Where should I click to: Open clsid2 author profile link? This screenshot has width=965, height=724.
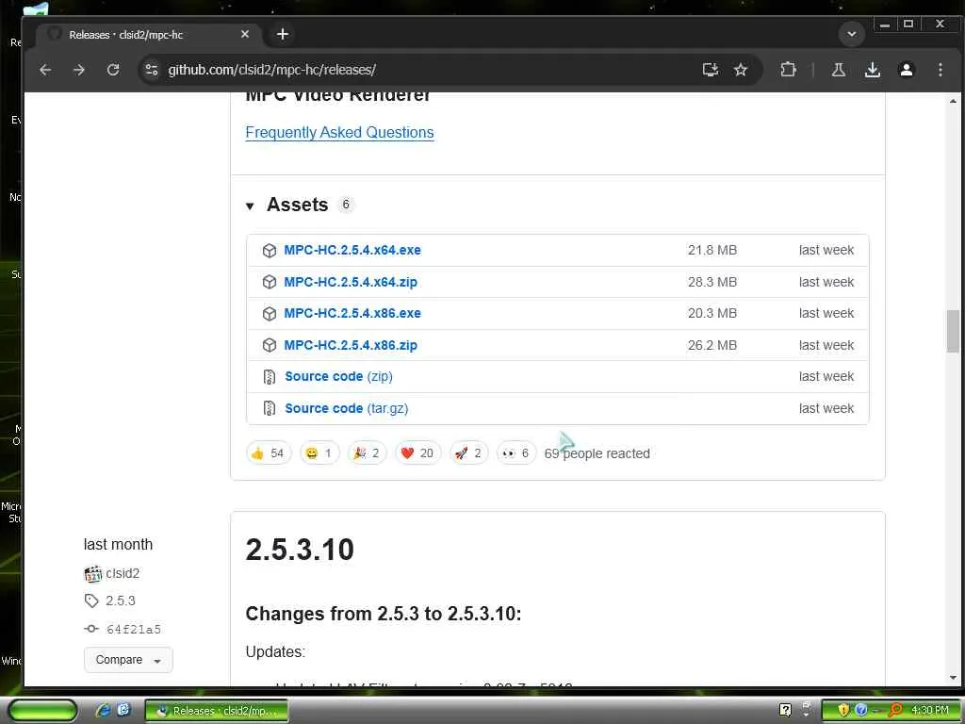(123, 573)
